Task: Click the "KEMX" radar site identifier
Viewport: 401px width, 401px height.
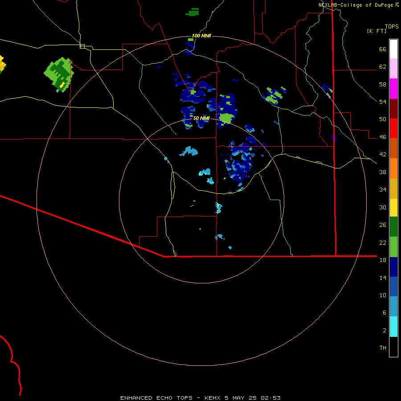Action: tap(212, 398)
